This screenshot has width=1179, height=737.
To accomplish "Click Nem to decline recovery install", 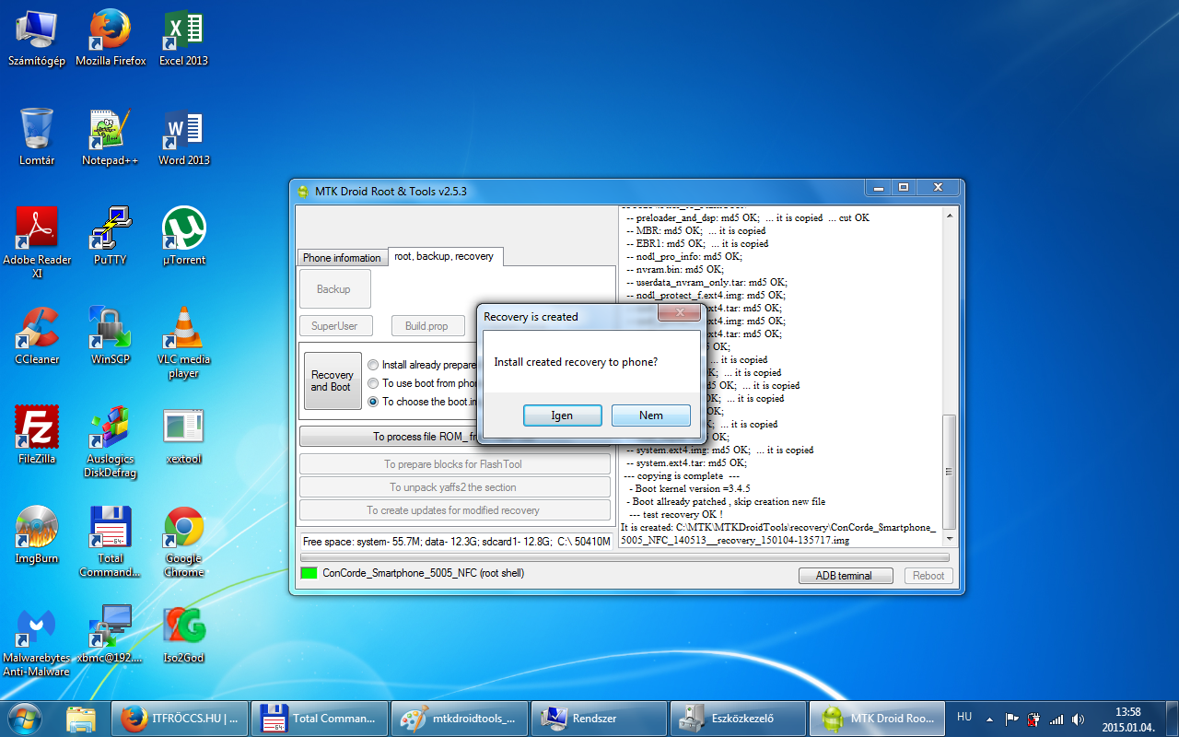I will click(x=650, y=415).
